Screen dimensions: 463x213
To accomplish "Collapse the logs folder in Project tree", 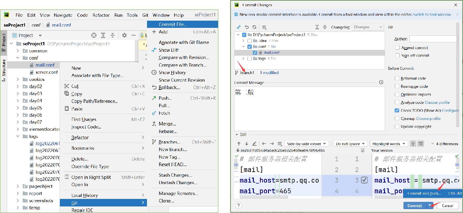I will pyautogui.click(x=18, y=136).
